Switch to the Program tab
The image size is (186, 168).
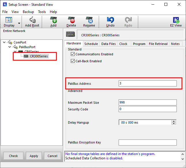tap(139, 44)
